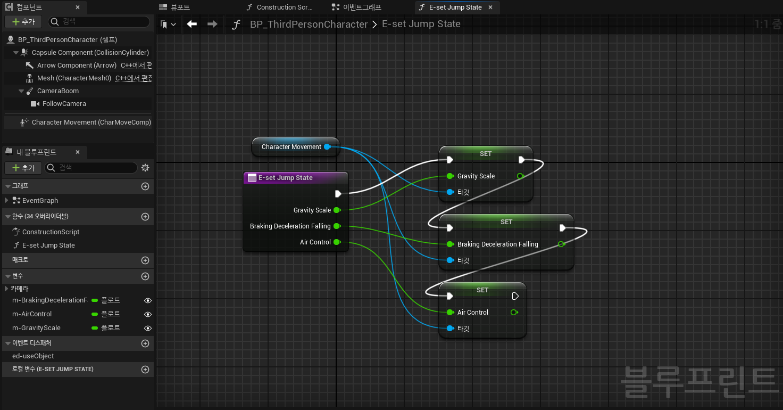Go forward with the right arrow
Image resolution: width=783 pixels, height=410 pixels.
click(212, 24)
